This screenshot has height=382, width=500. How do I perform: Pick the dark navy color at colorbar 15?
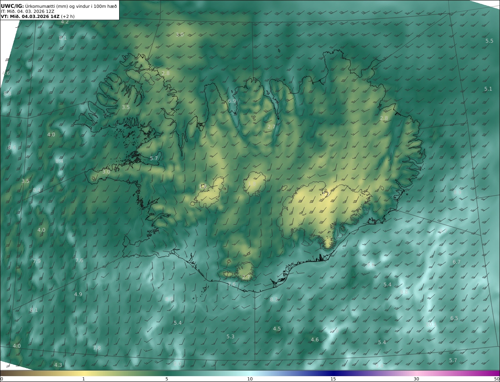pos(333,373)
